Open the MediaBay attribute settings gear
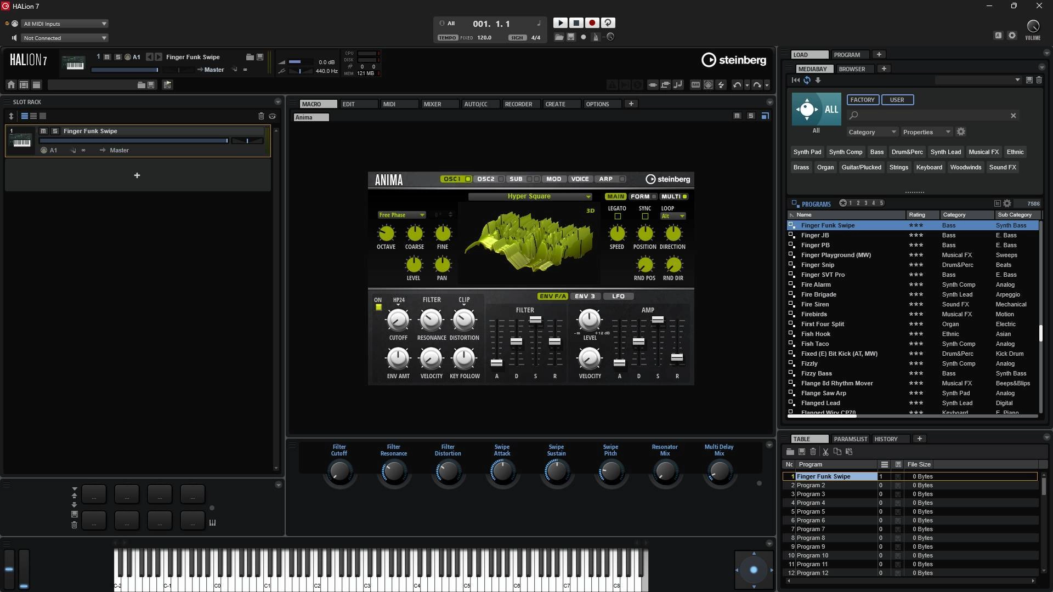 (961, 132)
